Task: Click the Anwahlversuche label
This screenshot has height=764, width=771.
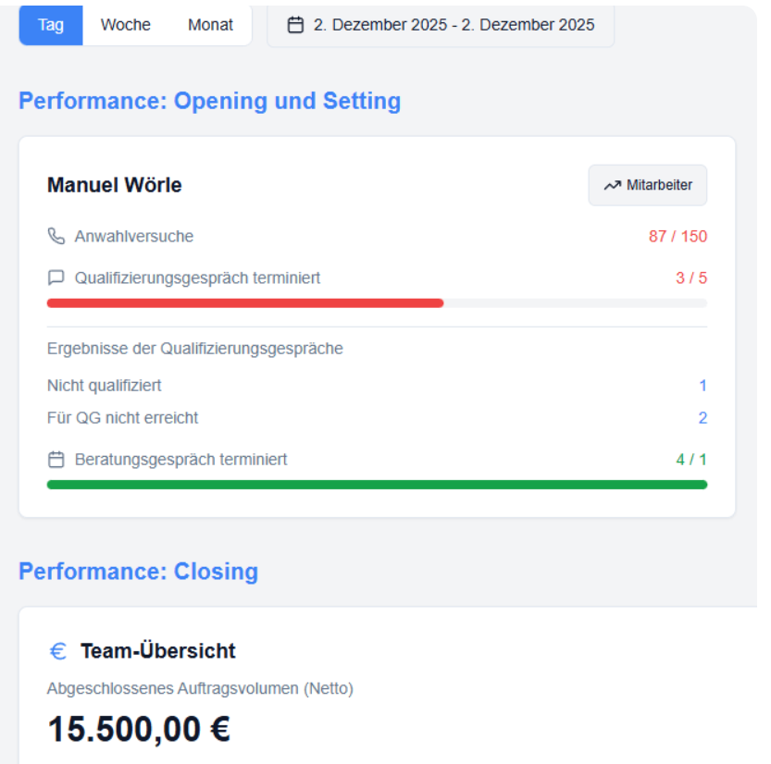Action: (x=133, y=237)
